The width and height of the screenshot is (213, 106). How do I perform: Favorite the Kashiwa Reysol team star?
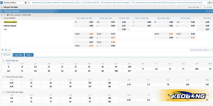point(2,26)
